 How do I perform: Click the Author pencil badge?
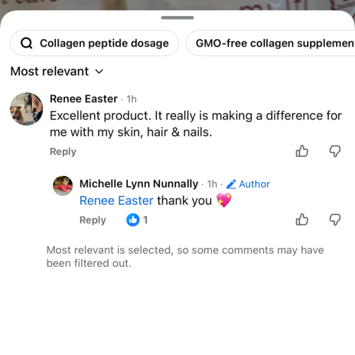pos(248,184)
